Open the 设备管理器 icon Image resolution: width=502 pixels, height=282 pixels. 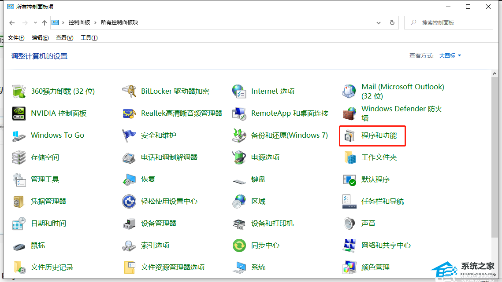point(129,224)
